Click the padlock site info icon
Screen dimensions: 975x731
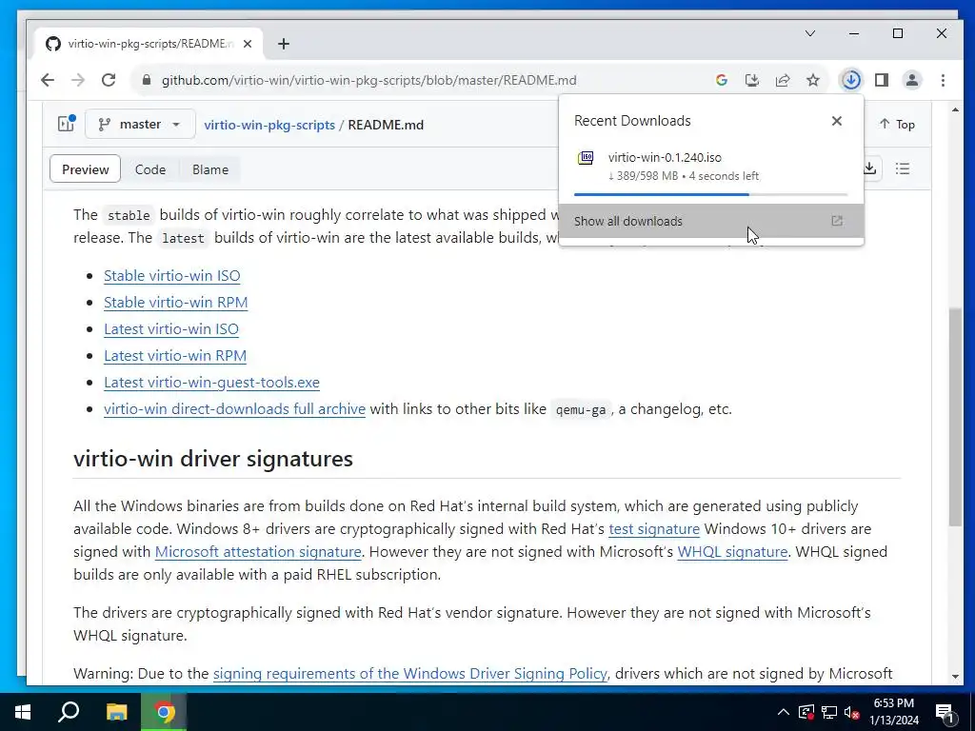point(147,80)
